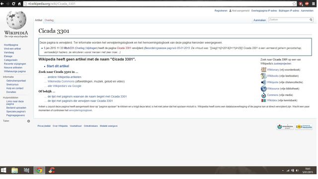Bookmark this page with the star icon
318x179 pixels.
coord(294,3)
